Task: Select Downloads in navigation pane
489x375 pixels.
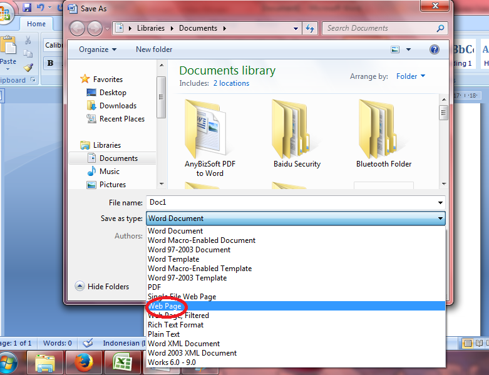Action: (x=111, y=106)
